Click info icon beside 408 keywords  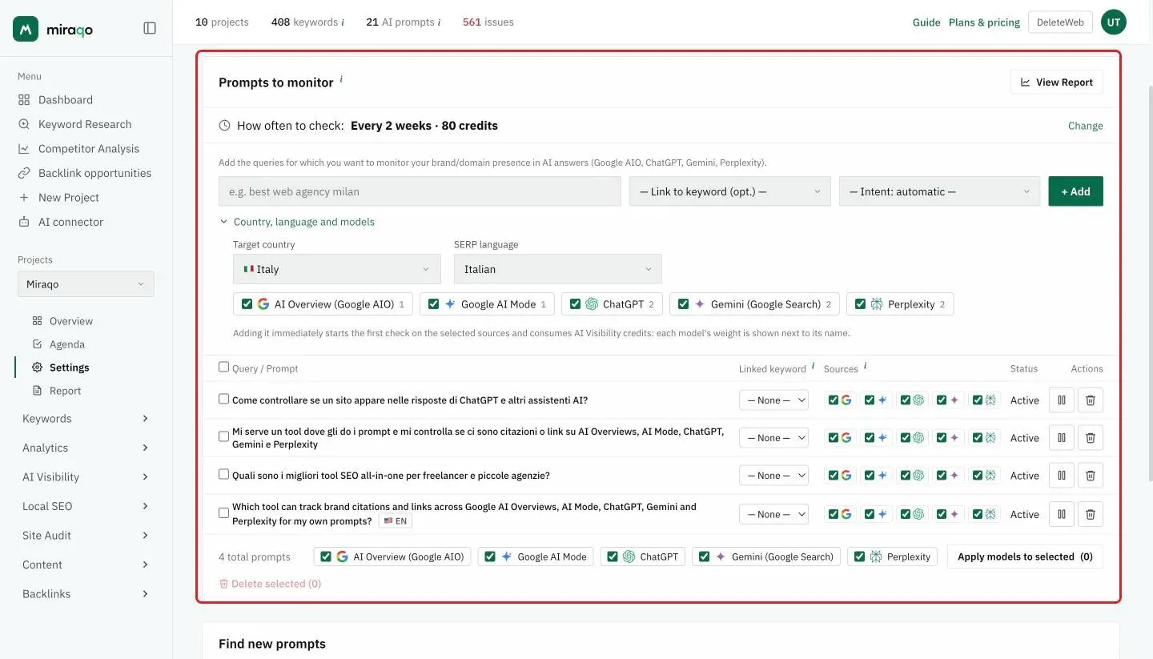pos(343,22)
